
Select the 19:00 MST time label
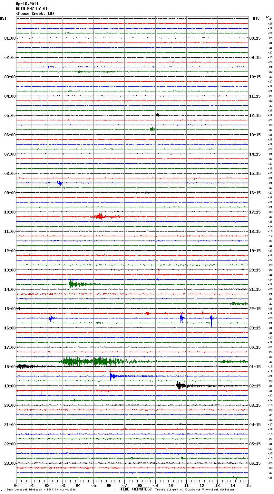point(10,386)
